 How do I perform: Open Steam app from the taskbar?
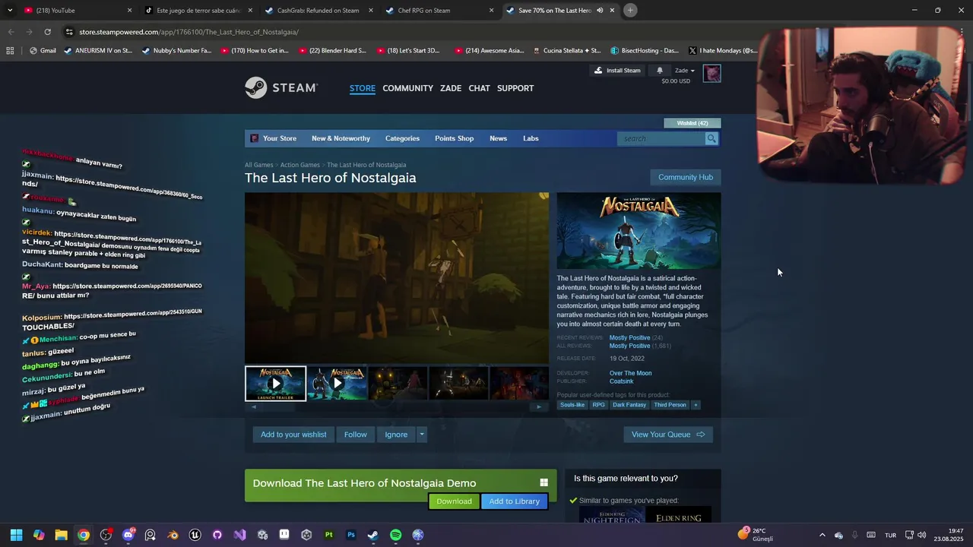(x=373, y=535)
